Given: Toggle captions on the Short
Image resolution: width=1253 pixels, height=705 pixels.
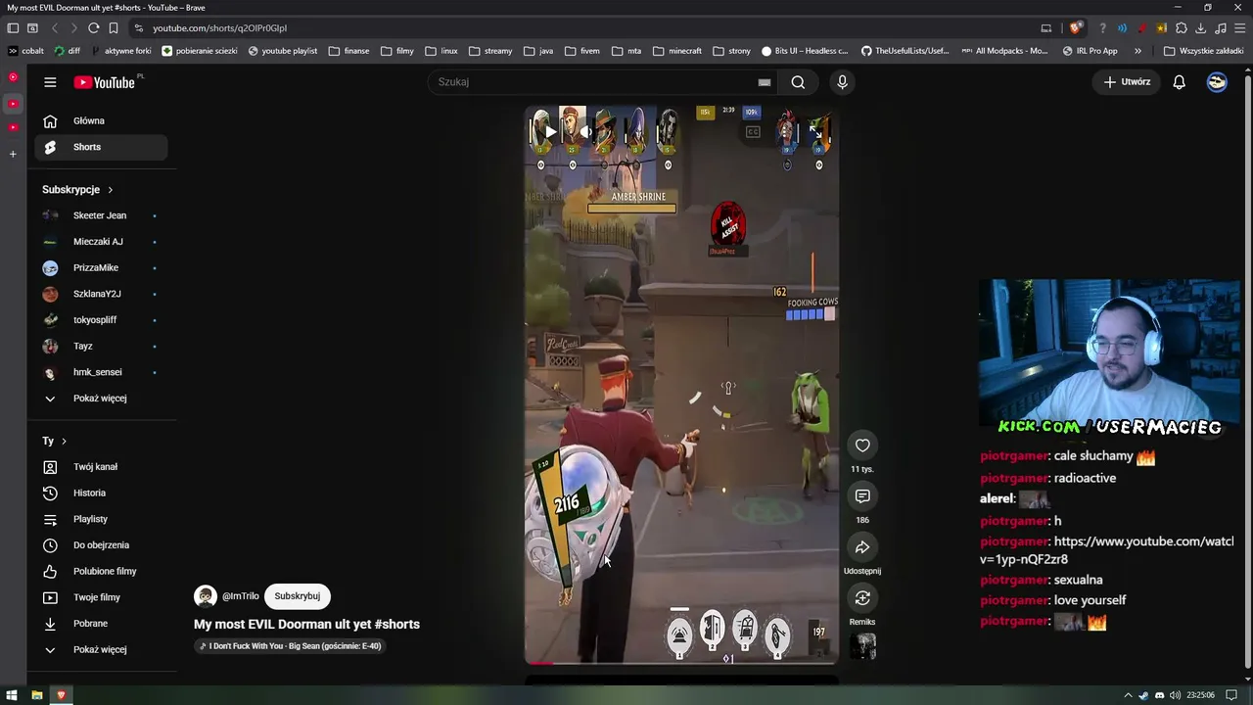Looking at the screenshot, I should click(753, 132).
